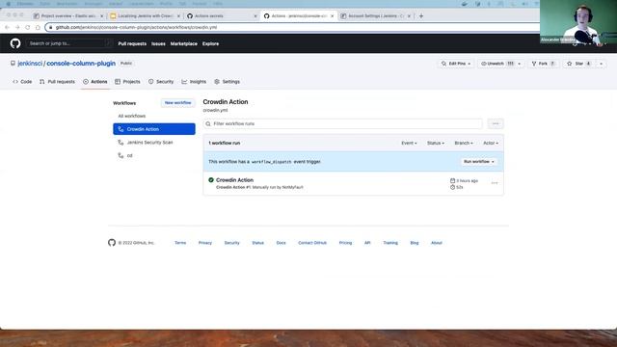Open the Settings tab

228,82
